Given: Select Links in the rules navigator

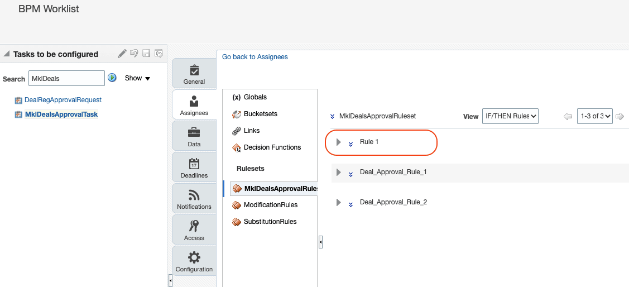Looking at the screenshot, I should (x=252, y=131).
